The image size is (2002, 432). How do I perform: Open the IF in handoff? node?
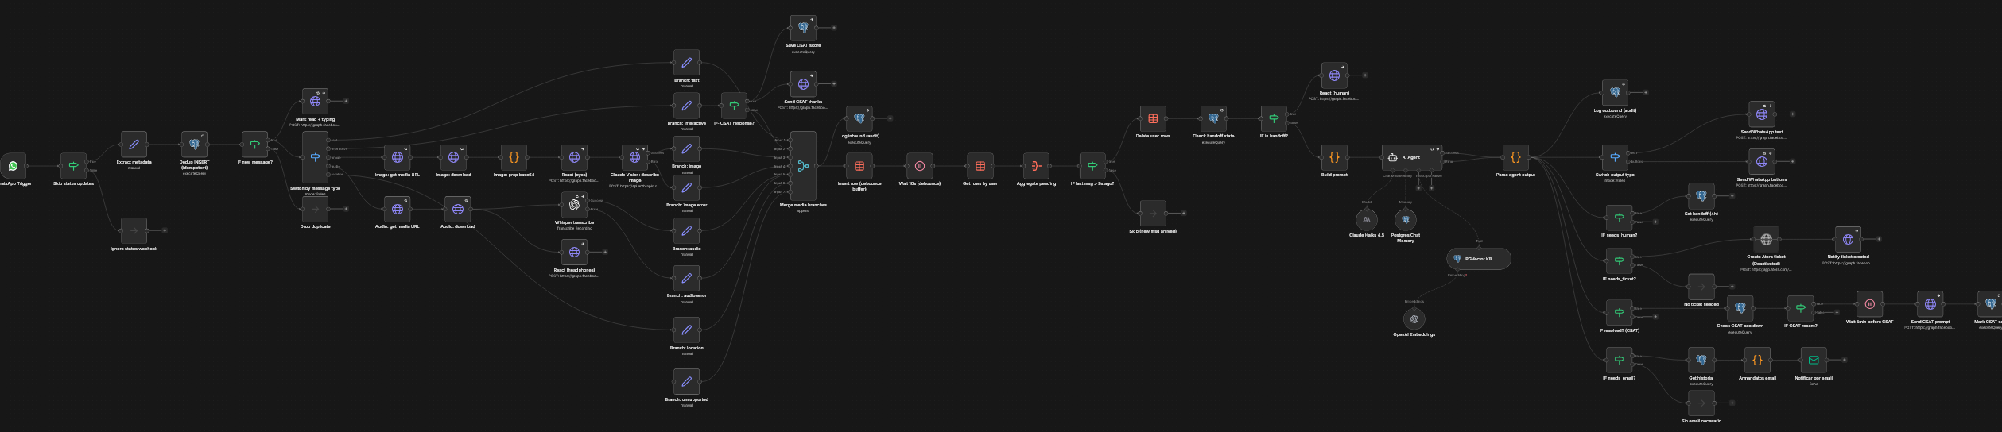(1274, 118)
